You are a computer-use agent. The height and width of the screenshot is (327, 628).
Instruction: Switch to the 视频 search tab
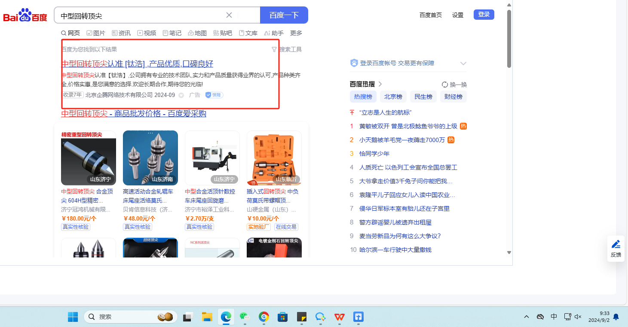click(147, 33)
